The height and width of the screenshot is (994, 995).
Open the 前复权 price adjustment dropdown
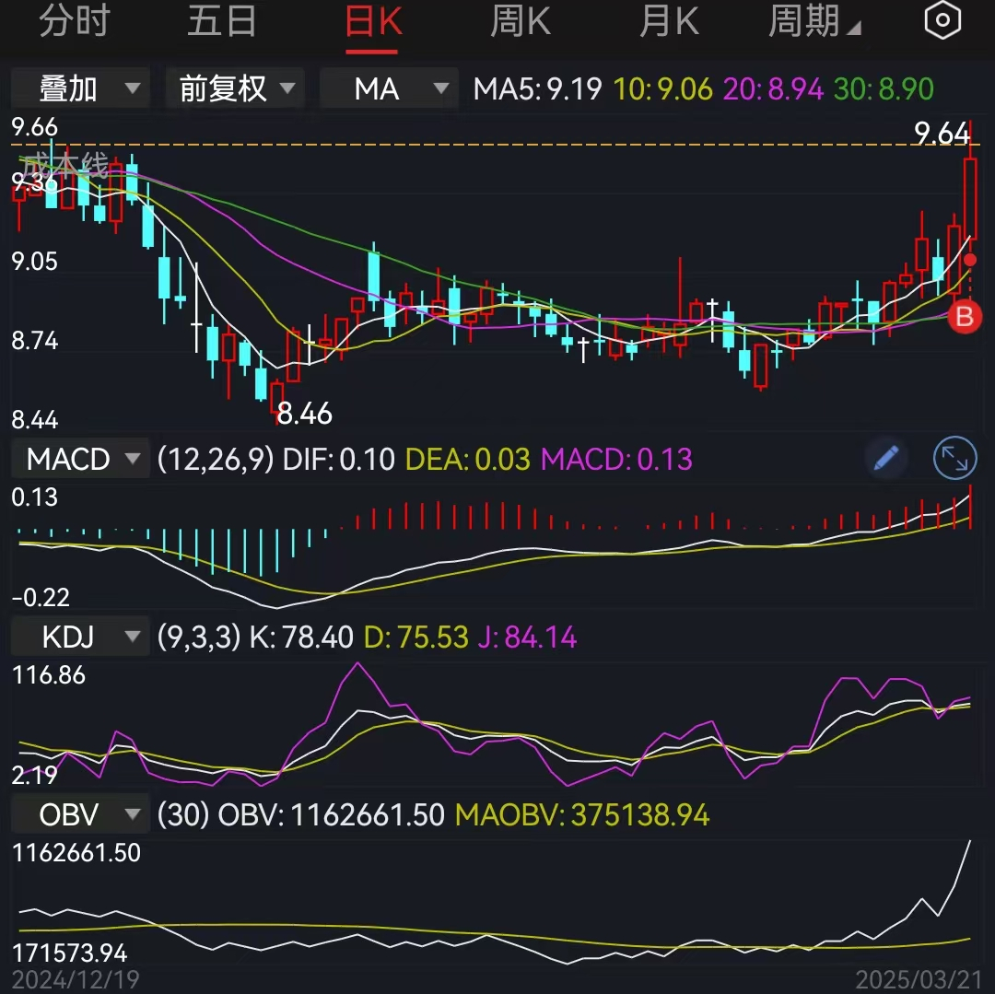235,88
